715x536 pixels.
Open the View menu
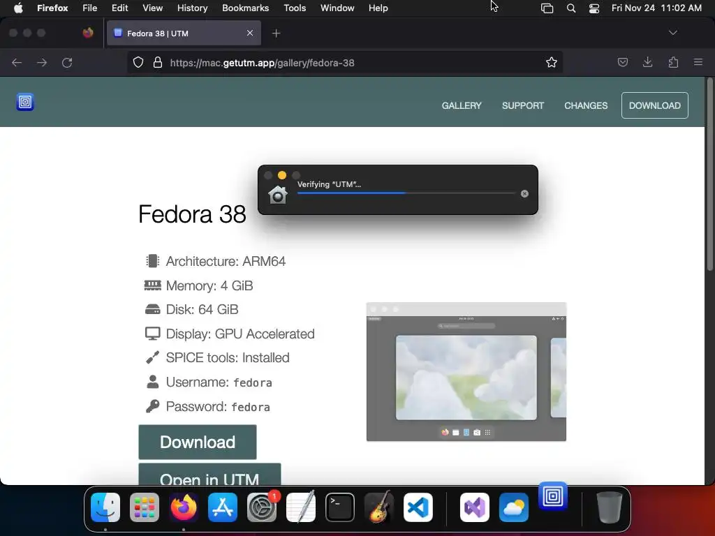[x=152, y=8]
